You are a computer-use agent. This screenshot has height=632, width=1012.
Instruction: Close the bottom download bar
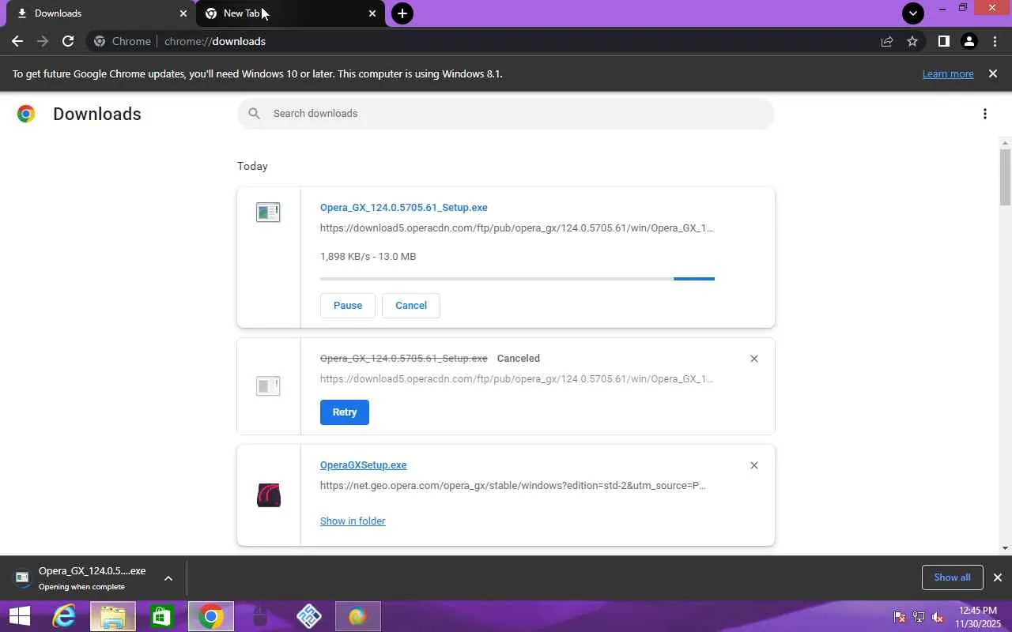point(997,577)
